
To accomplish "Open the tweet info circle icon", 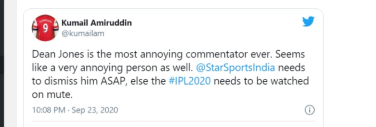I will coord(310,110).
